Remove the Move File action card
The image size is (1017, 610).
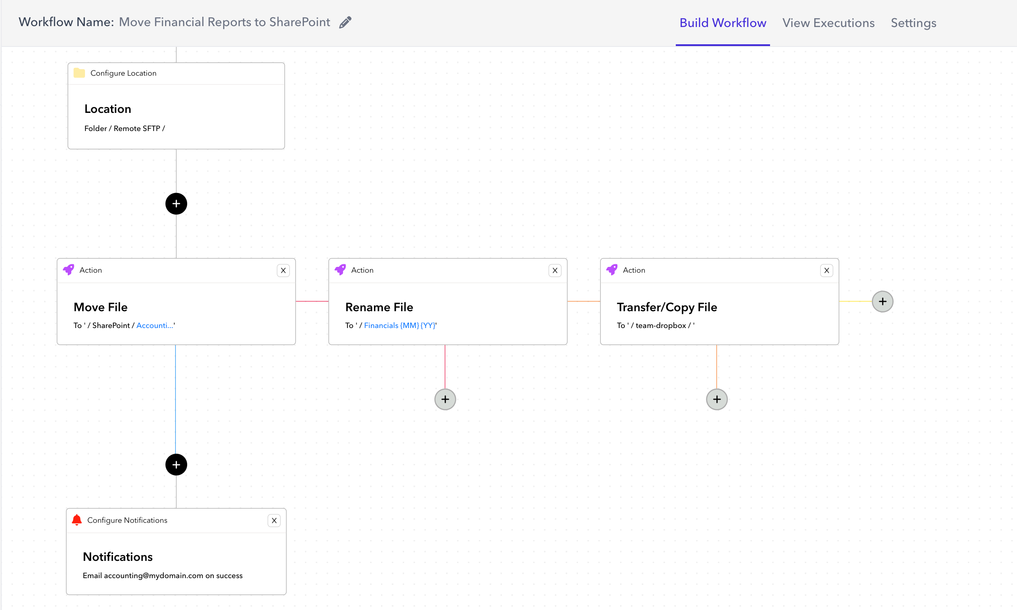click(283, 270)
